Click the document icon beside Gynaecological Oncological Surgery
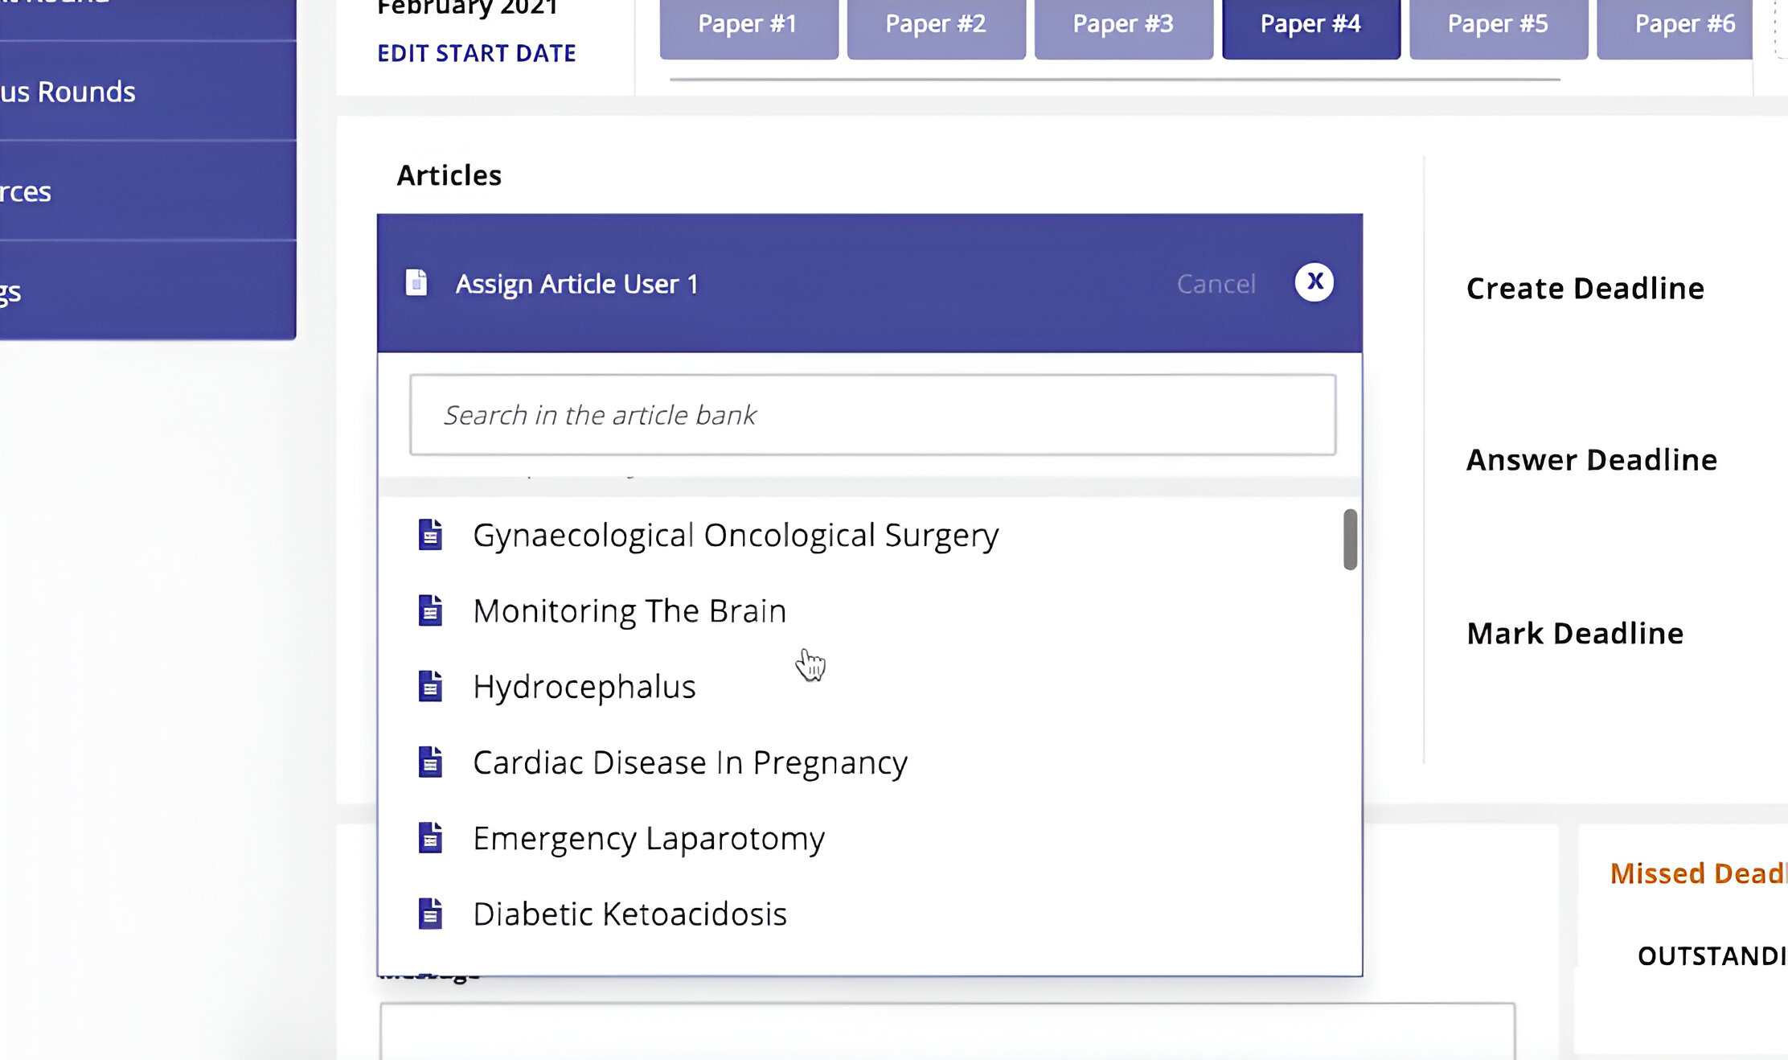1788x1060 pixels. [430, 535]
